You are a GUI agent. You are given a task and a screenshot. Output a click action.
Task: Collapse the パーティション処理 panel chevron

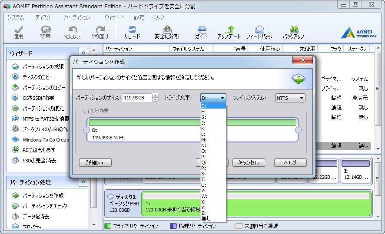83,182
